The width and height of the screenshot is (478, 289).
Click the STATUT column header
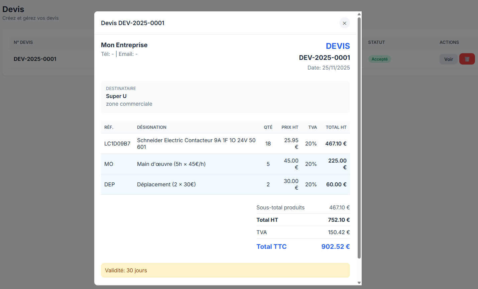click(376, 42)
